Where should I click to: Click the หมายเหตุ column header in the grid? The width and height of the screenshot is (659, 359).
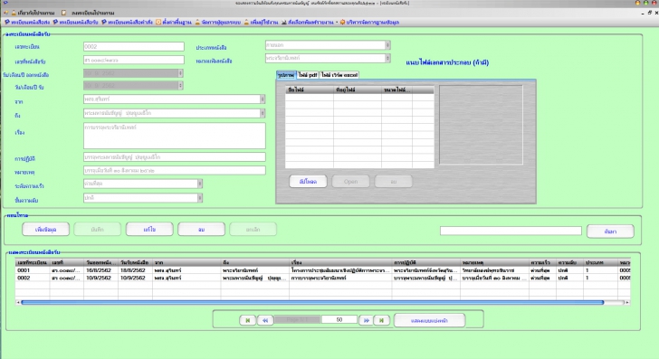point(494,262)
